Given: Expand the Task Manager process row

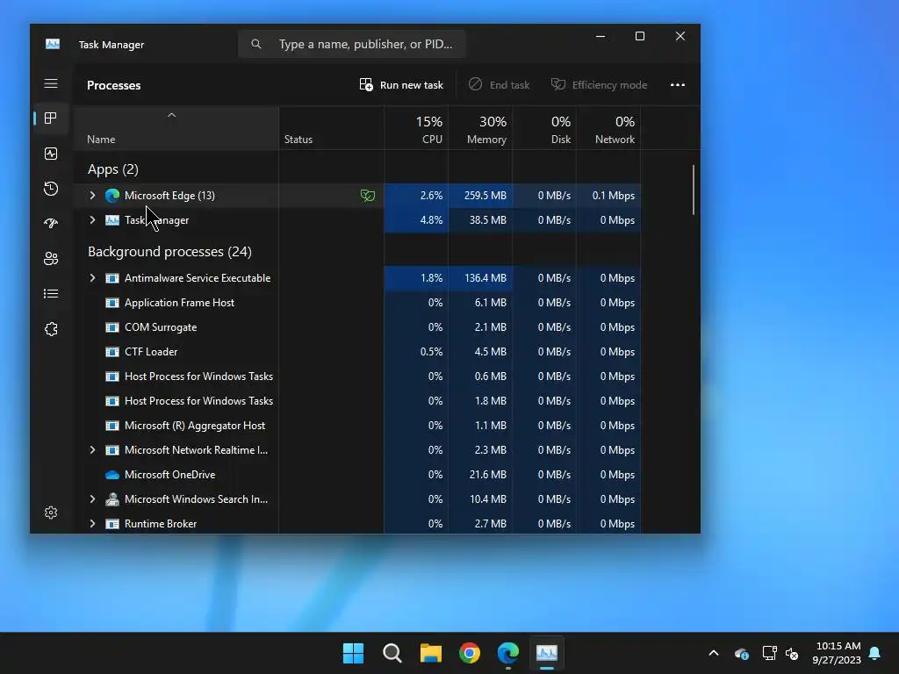Looking at the screenshot, I should pyautogui.click(x=92, y=220).
